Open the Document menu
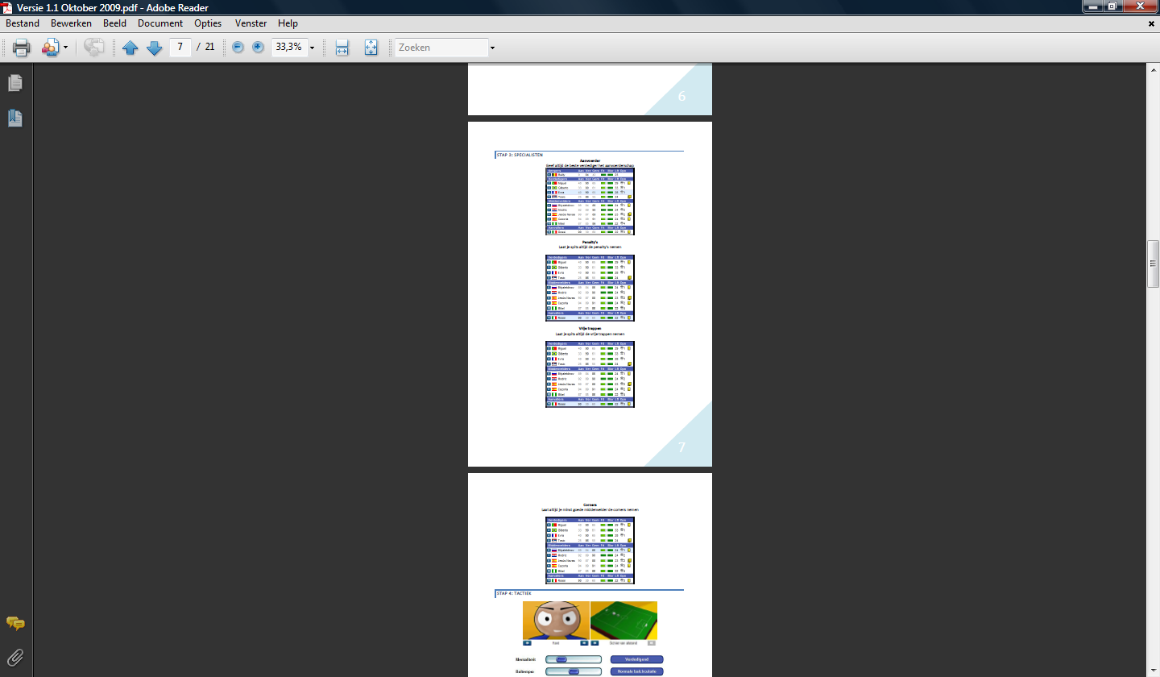The width and height of the screenshot is (1160, 677). 160,23
